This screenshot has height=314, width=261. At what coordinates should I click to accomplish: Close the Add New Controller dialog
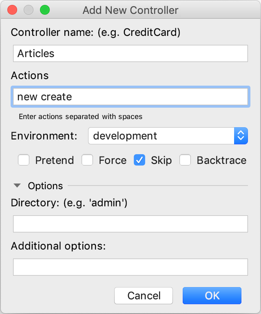[x=12, y=10]
